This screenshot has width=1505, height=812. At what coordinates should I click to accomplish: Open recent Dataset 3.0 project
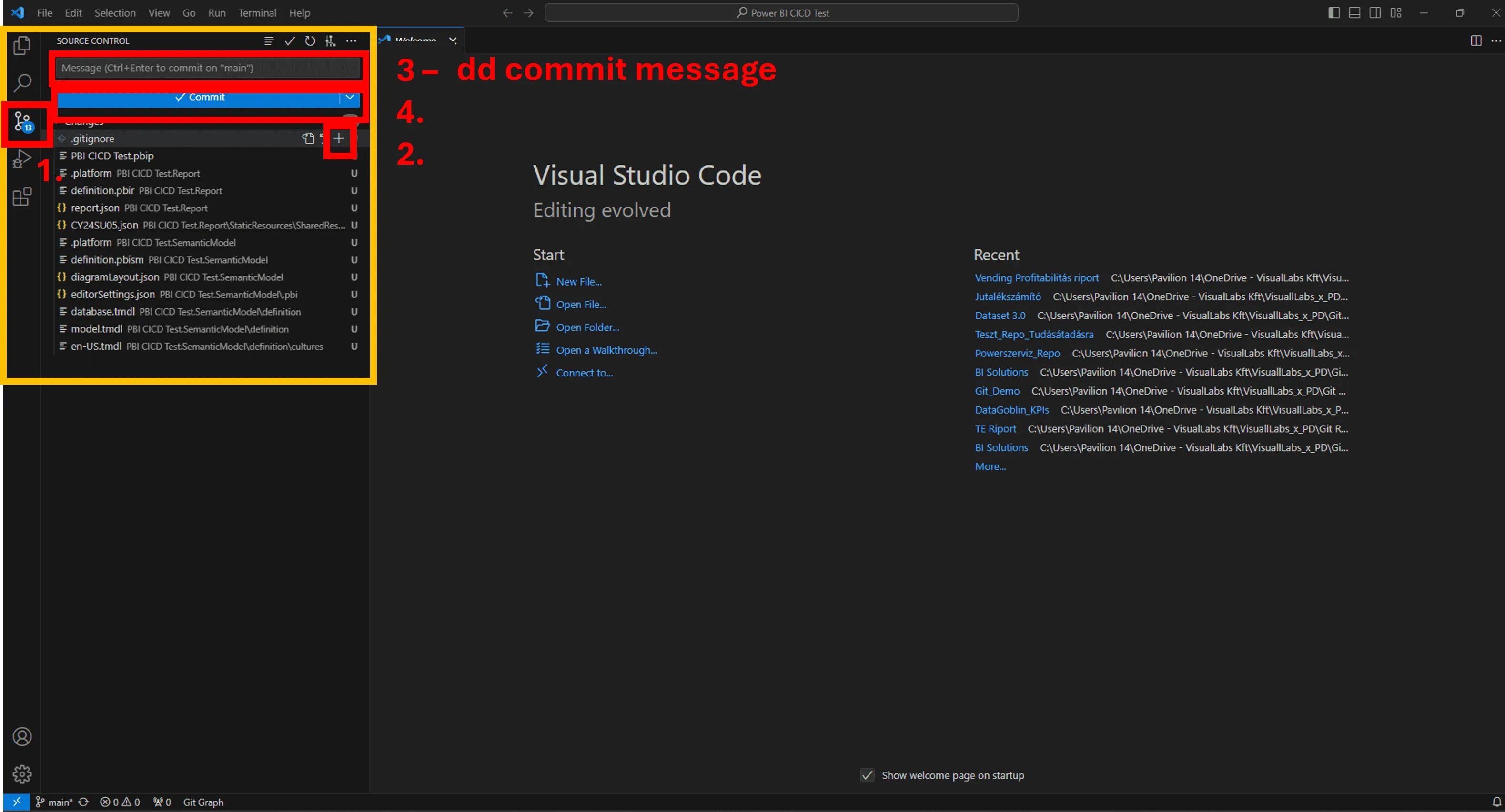(1000, 315)
